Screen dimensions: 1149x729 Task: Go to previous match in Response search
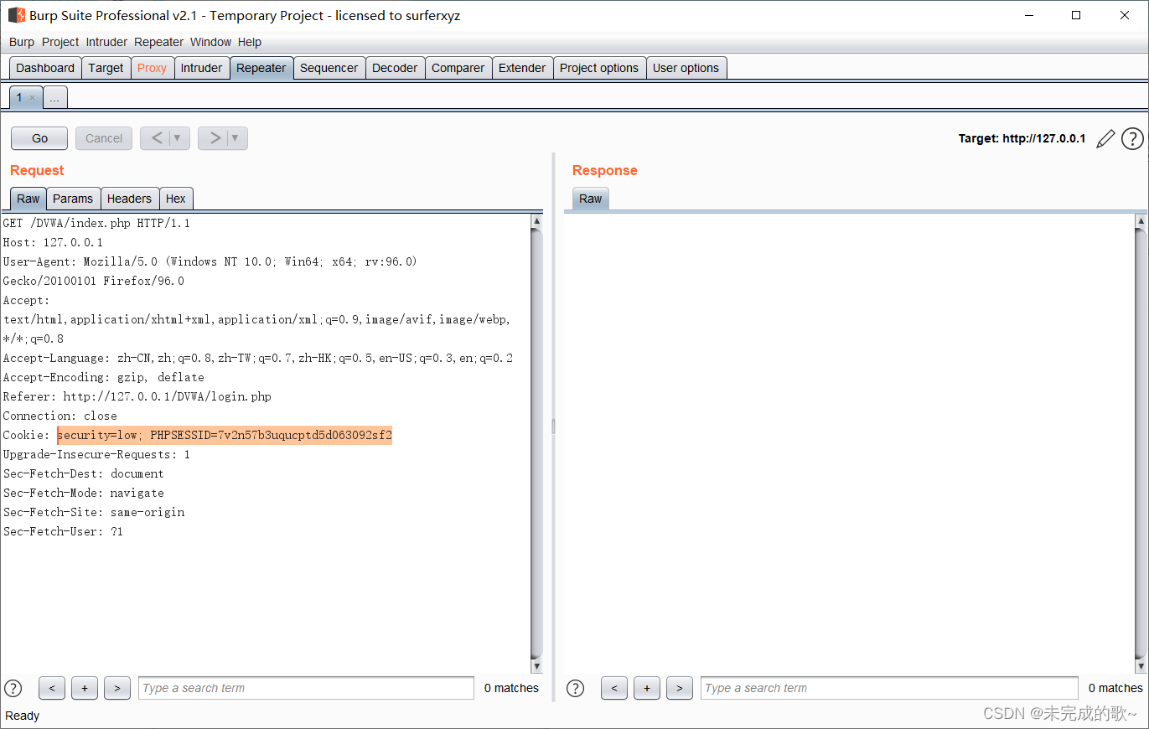[614, 688]
